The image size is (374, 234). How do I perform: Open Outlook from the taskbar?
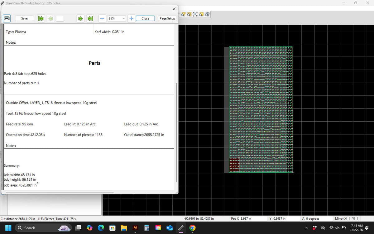(169, 228)
